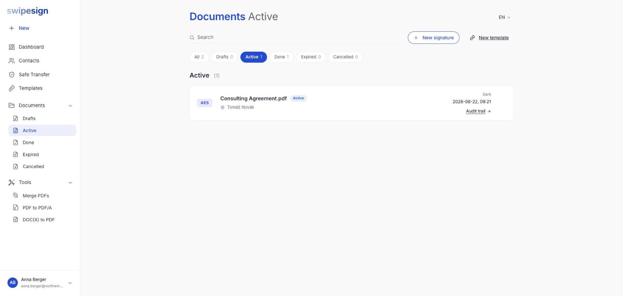Click the sent date 2026-08-22, 09:21

(x=472, y=102)
